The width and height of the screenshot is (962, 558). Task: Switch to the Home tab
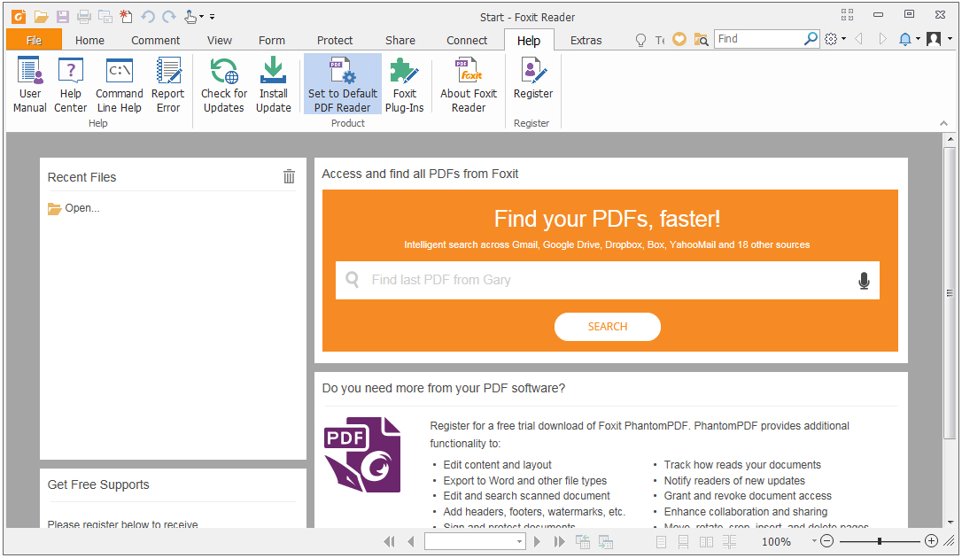[x=89, y=41]
